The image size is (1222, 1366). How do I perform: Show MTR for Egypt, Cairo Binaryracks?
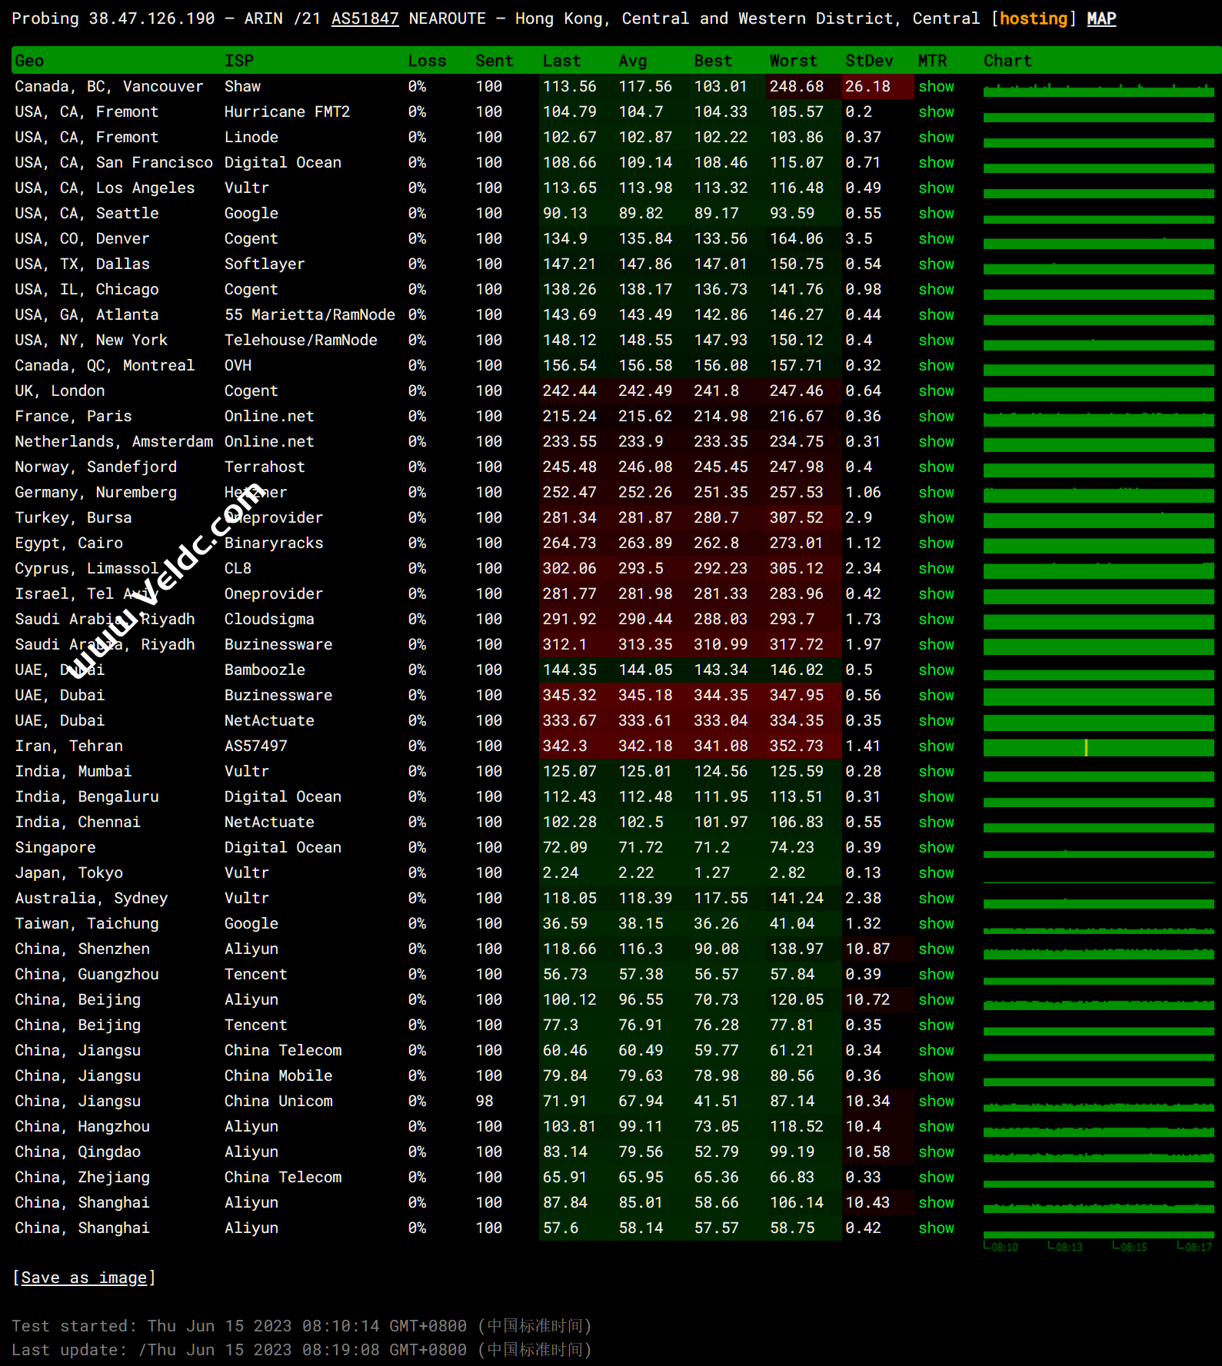pyautogui.click(x=936, y=543)
